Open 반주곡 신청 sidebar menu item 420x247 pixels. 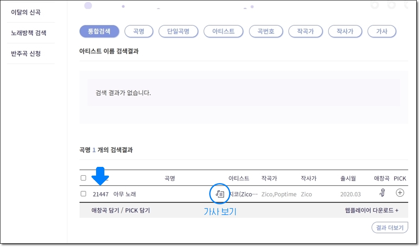click(26, 54)
